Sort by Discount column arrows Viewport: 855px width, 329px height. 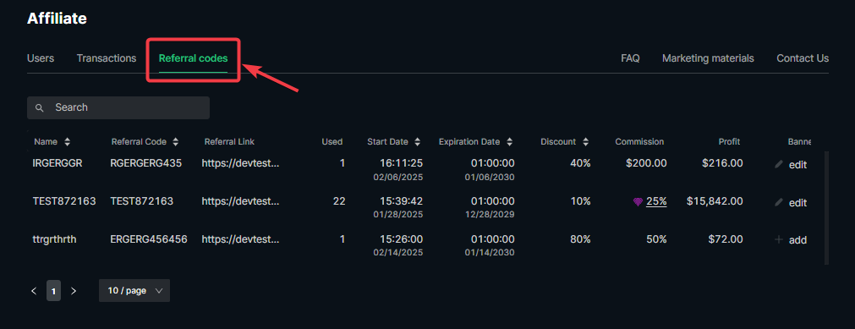tap(585, 142)
